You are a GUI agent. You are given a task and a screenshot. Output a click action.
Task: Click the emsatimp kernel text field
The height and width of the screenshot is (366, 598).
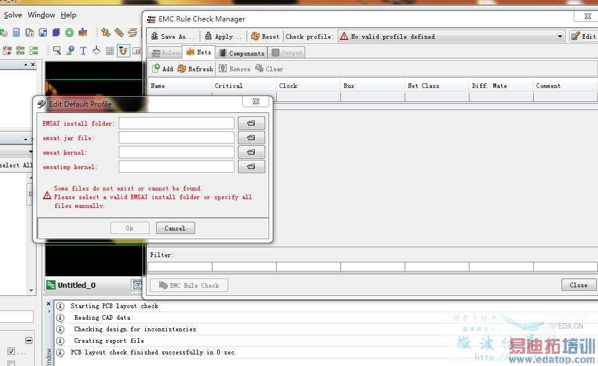click(176, 167)
